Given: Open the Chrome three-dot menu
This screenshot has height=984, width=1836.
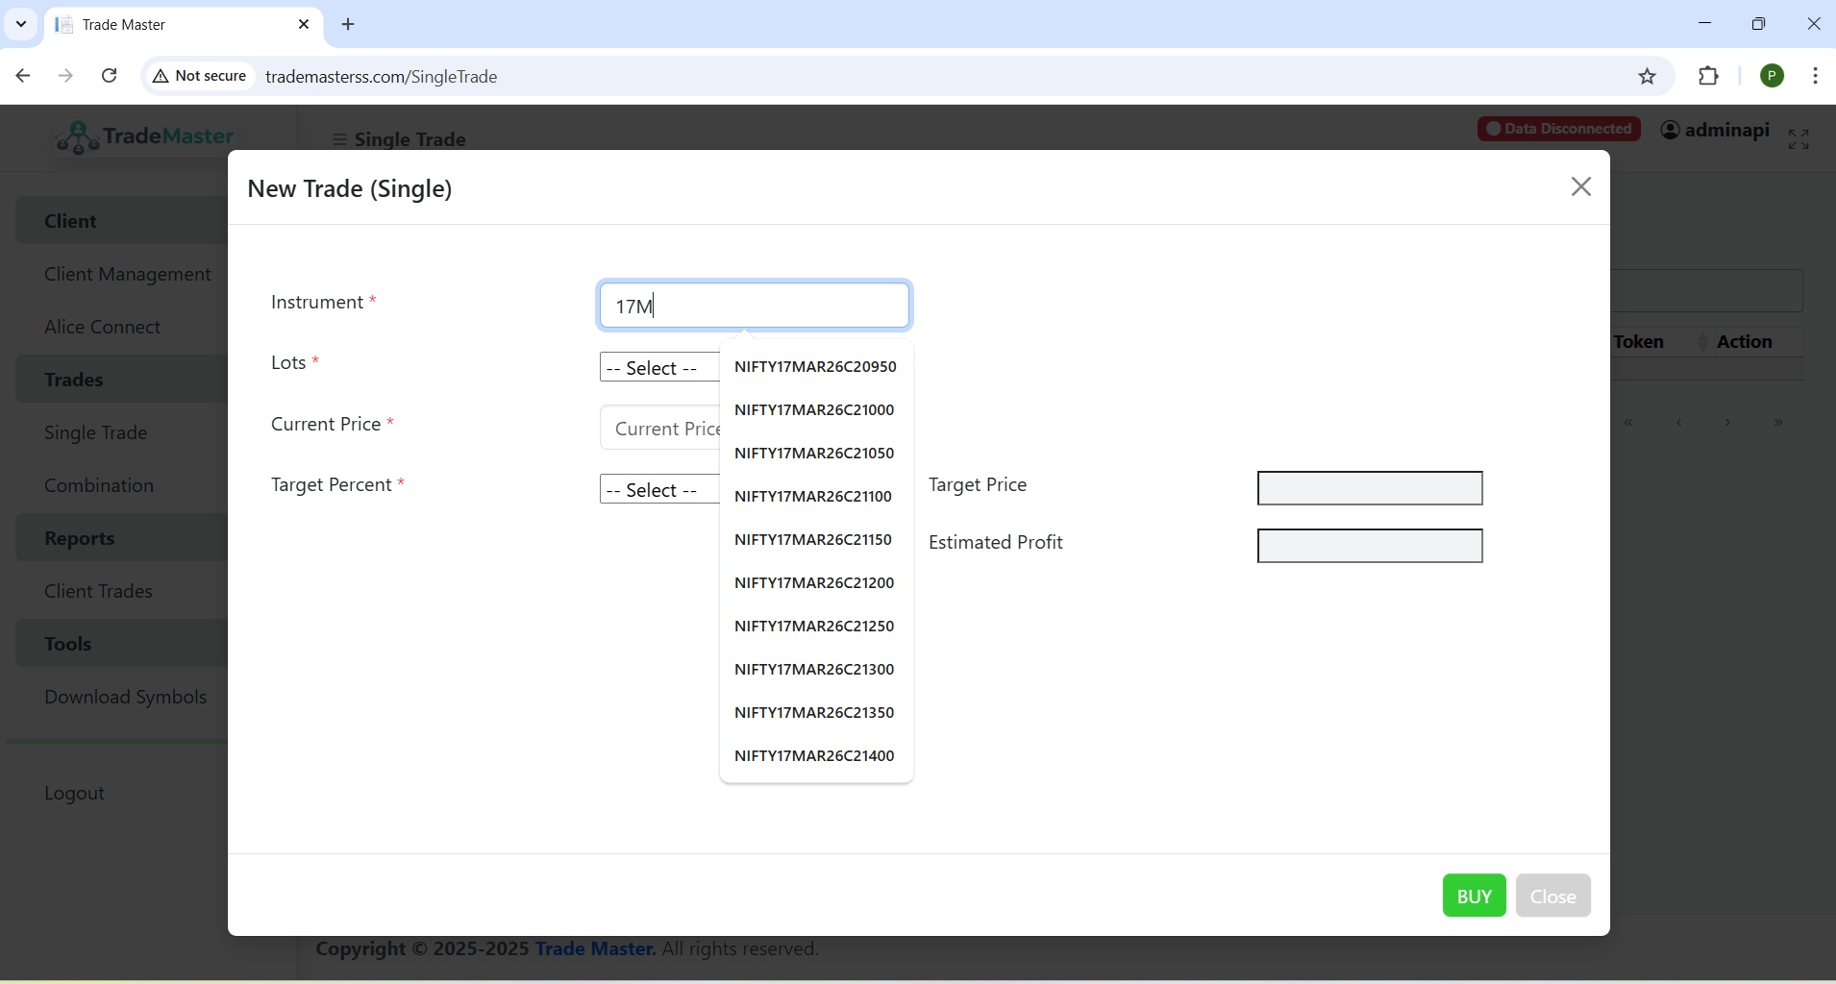Looking at the screenshot, I should coord(1817,76).
